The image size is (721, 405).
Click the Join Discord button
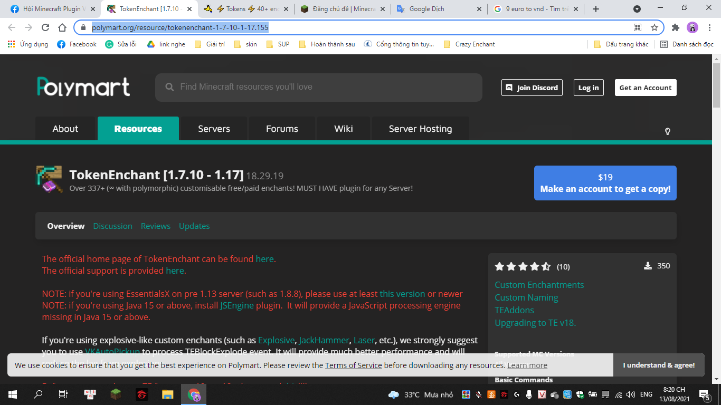point(532,88)
